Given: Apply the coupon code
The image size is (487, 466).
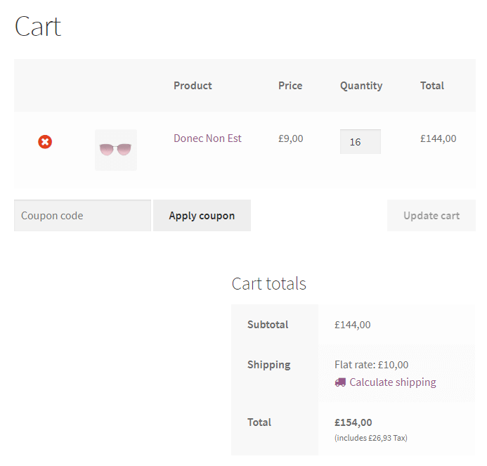Looking at the screenshot, I should (x=202, y=216).
